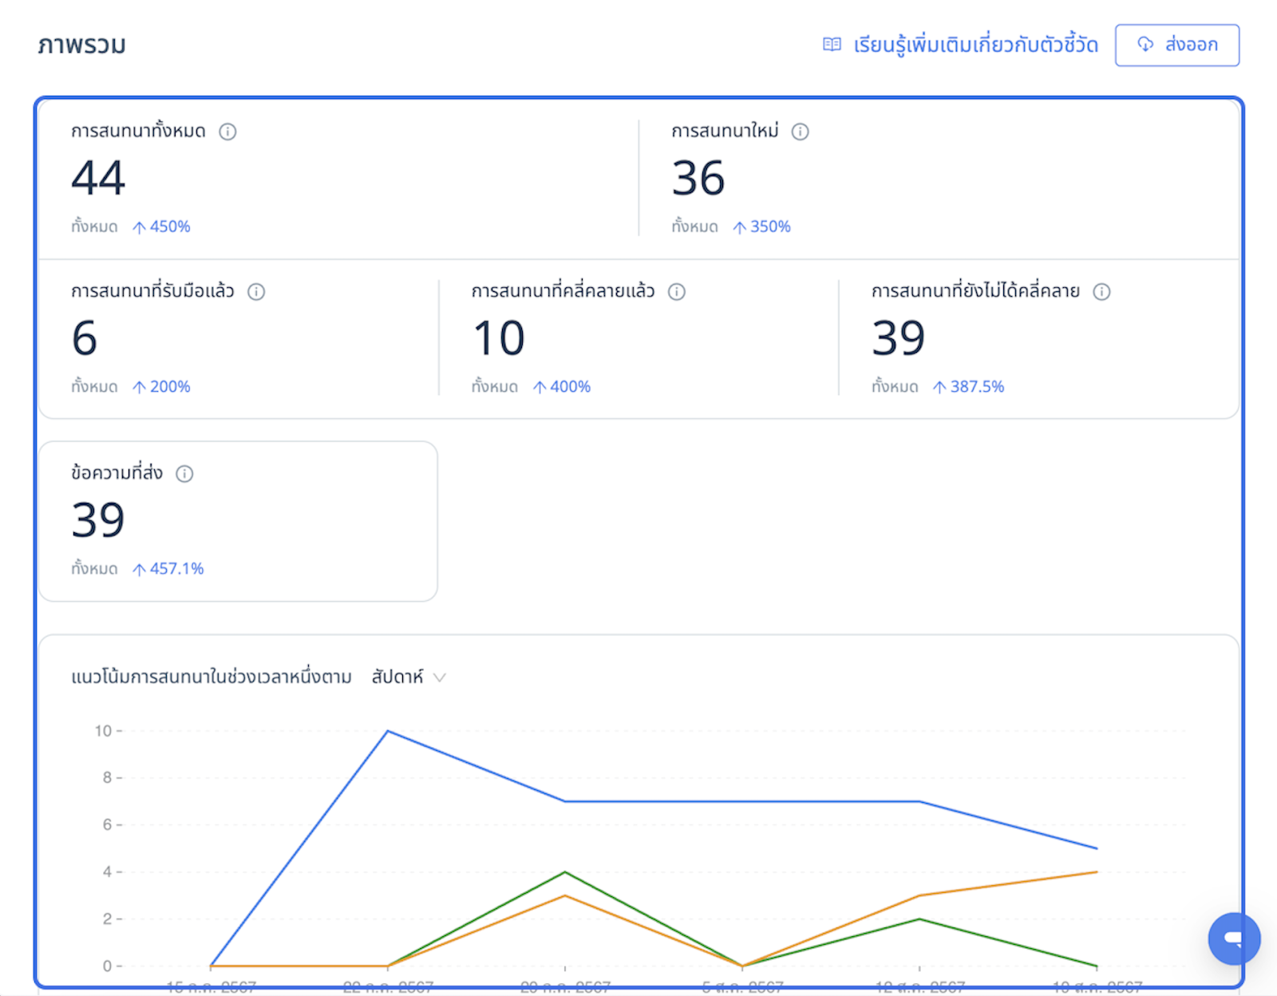Viewport: 1277px width, 996px height.
Task: Click the chevron next to สัปดาห์
Action: pos(439,678)
